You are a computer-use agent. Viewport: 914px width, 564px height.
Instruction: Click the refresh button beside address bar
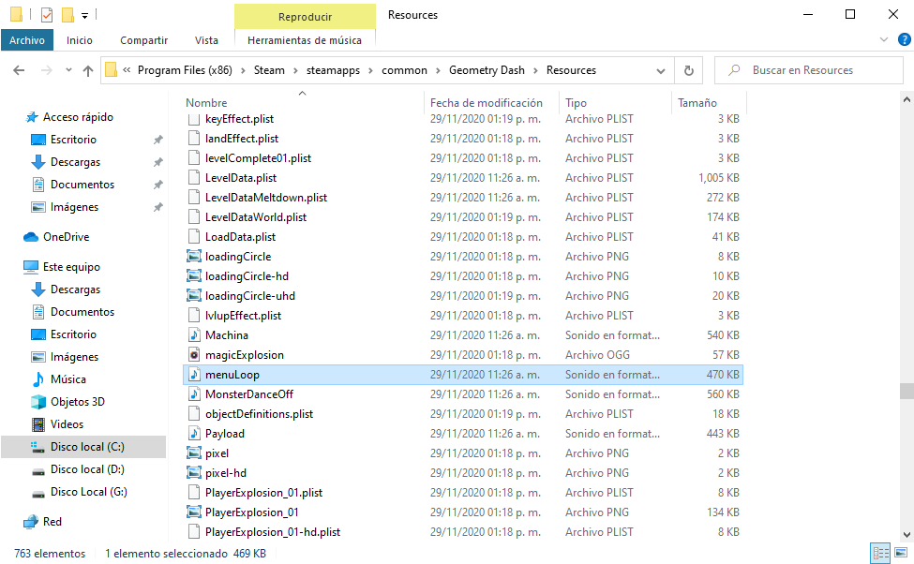point(688,70)
